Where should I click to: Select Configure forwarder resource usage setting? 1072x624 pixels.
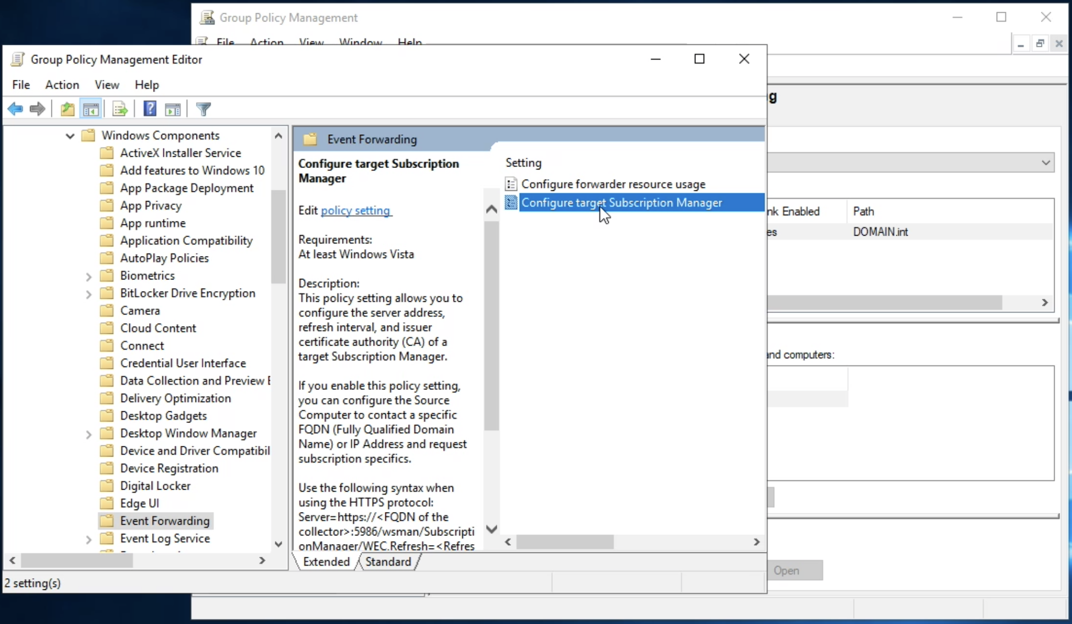pos(613,184)
